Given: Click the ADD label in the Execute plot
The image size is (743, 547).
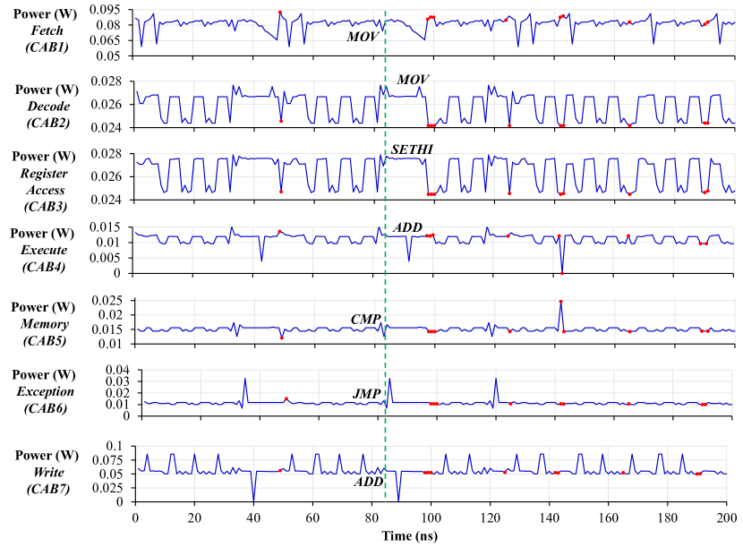Looking at the screenshot, I should click(407, 227).
